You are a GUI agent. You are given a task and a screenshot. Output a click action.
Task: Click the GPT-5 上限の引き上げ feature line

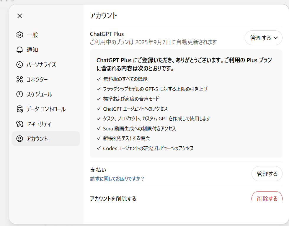155,89
